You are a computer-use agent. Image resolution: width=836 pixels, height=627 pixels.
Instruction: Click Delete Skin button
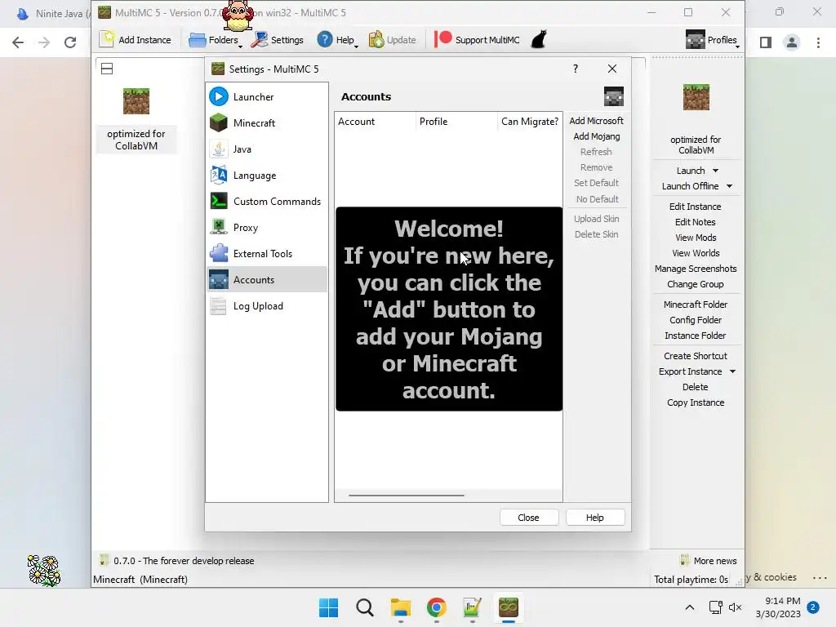596,234
